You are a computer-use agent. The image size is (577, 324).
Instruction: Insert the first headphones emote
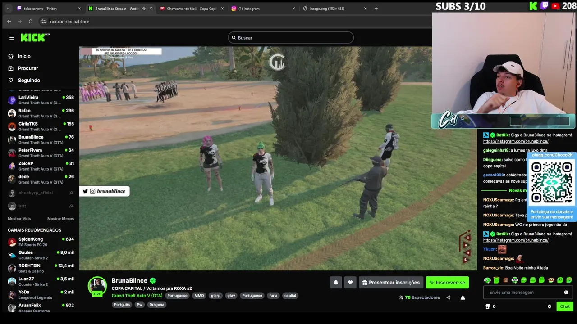tap(488, 280)
